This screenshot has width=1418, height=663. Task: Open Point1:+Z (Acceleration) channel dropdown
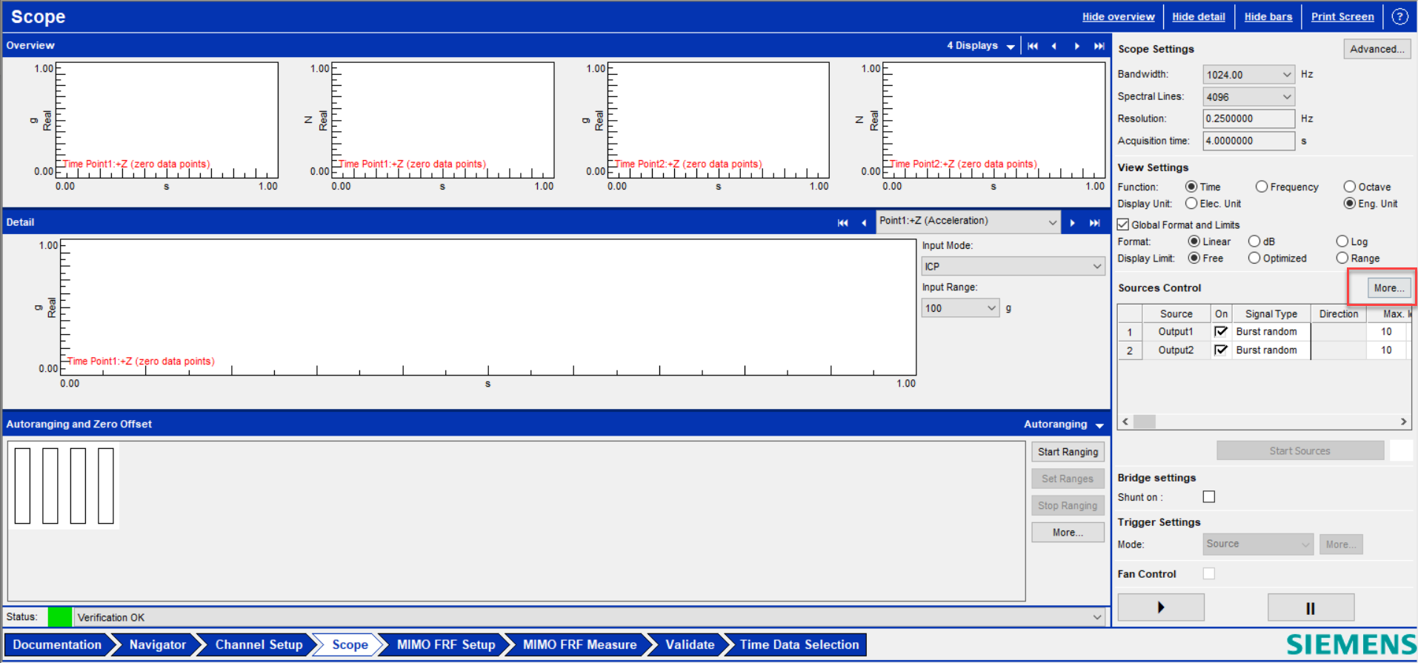968,221
